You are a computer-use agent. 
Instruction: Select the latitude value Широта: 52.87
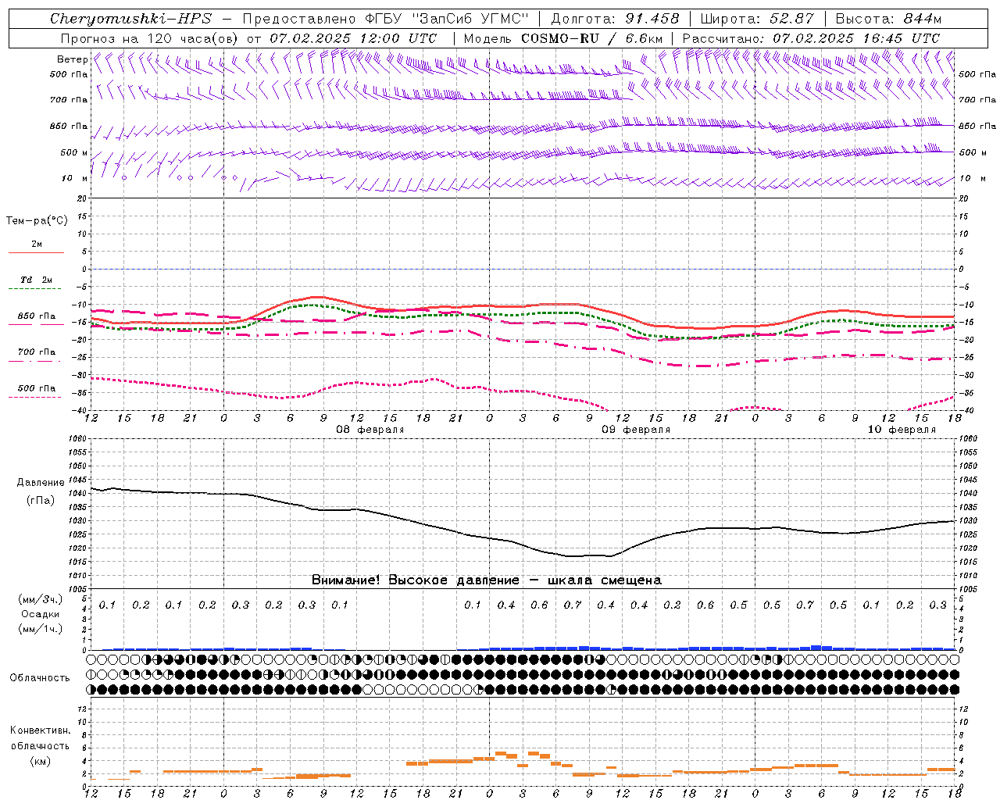tap(757, 19)
